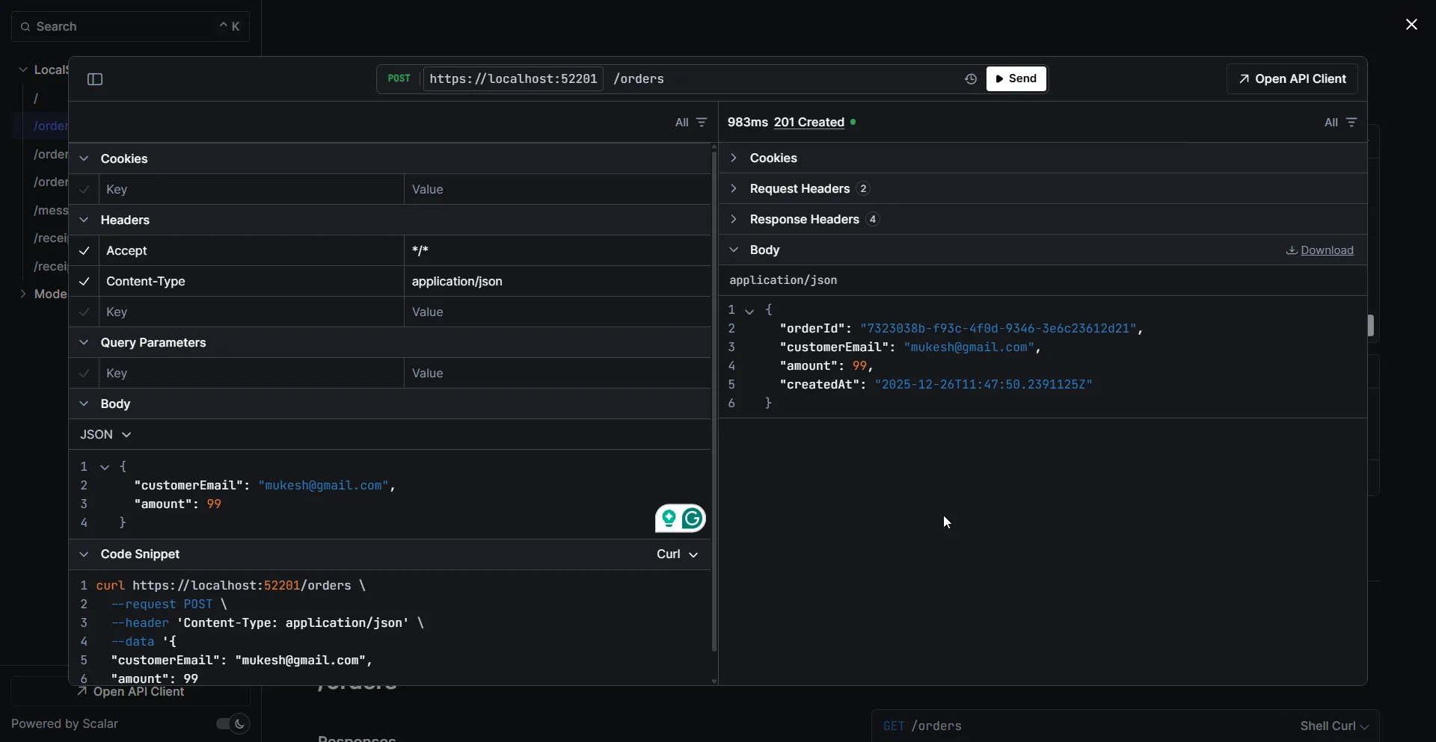Select the /messages route in the sidebar

[49, 211]
